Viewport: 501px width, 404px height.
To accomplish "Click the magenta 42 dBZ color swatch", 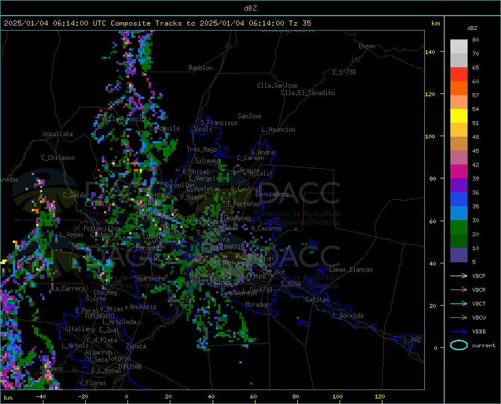I will 459,172.
